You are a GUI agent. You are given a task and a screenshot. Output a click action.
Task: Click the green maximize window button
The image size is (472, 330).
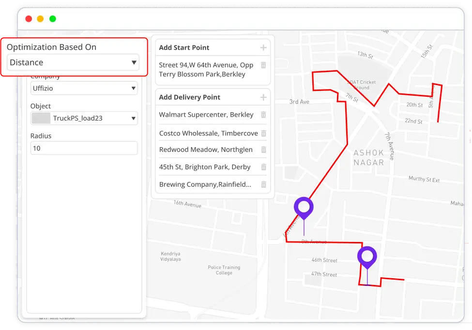(53, 19)
